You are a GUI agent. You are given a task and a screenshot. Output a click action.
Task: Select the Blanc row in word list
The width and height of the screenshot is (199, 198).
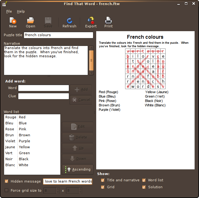tap(32, 165)
